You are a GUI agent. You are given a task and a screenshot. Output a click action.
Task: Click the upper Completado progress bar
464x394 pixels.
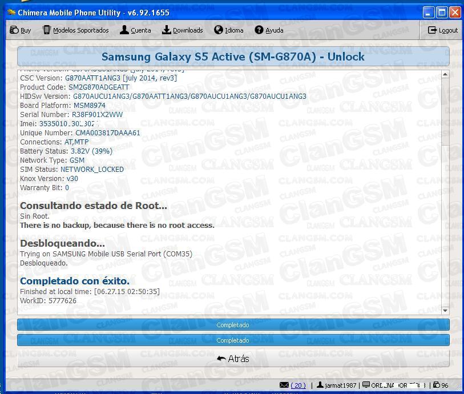(233, 325)
